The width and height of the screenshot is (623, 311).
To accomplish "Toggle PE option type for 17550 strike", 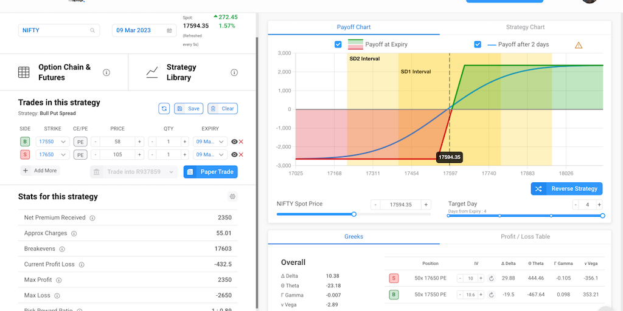I will pos(80,142).
